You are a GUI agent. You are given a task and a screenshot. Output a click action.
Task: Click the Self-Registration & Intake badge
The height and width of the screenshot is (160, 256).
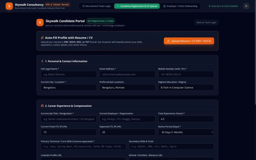100,21
